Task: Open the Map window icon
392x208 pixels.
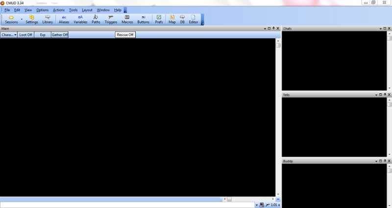Action: [x=172, y=19]
